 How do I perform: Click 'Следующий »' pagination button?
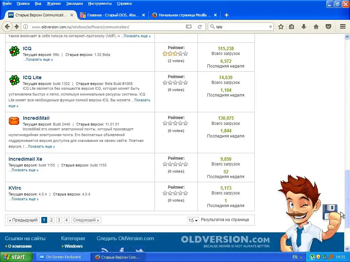pos(86,220)
